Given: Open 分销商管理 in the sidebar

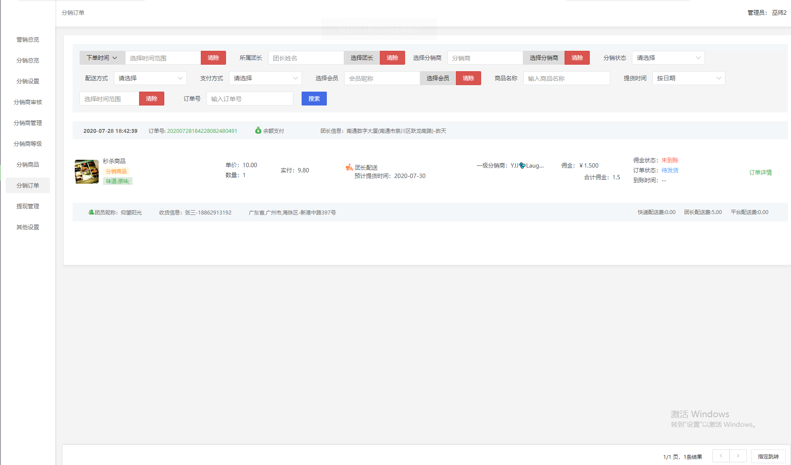Looking at the screenshot, I should 28,123.
